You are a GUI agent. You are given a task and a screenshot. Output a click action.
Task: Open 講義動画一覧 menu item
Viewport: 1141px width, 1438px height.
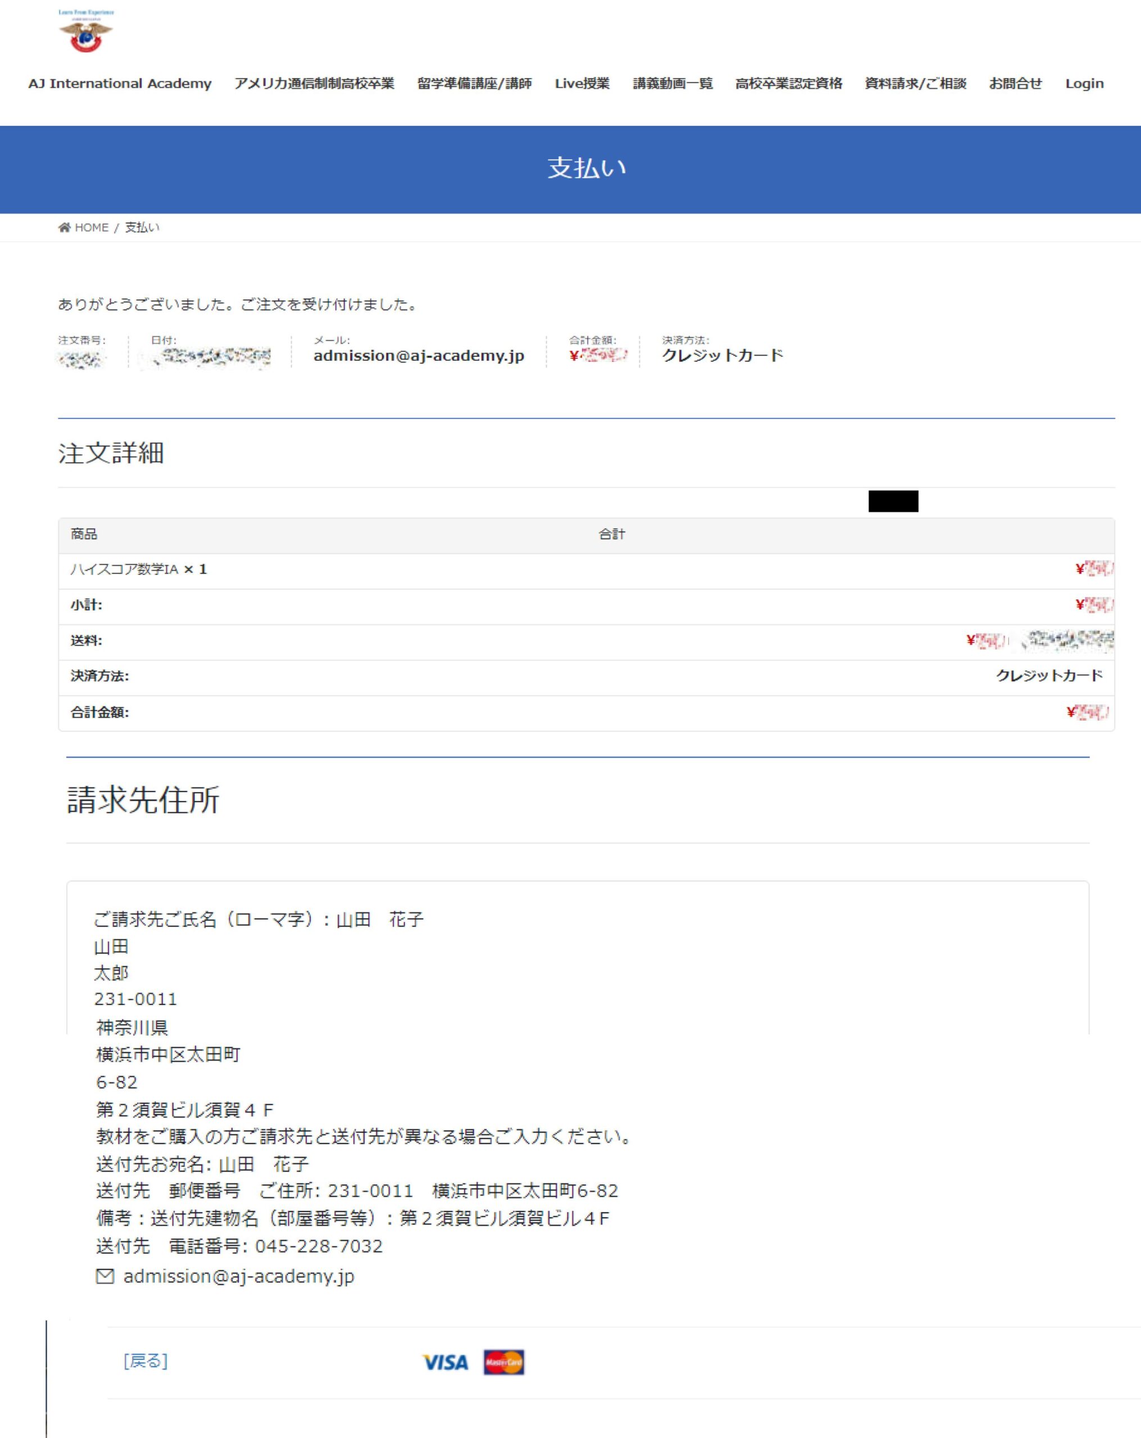pyautogui.click(x=672, y=83)
